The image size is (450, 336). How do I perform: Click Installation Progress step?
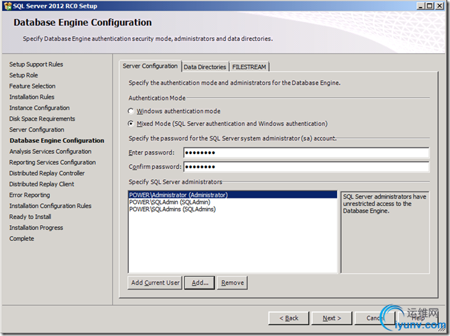pyautogui.click(x=36, y=228)
